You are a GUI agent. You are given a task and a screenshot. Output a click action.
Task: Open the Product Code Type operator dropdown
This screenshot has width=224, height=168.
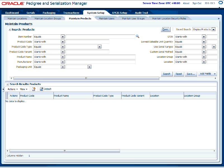pos(63,47)
